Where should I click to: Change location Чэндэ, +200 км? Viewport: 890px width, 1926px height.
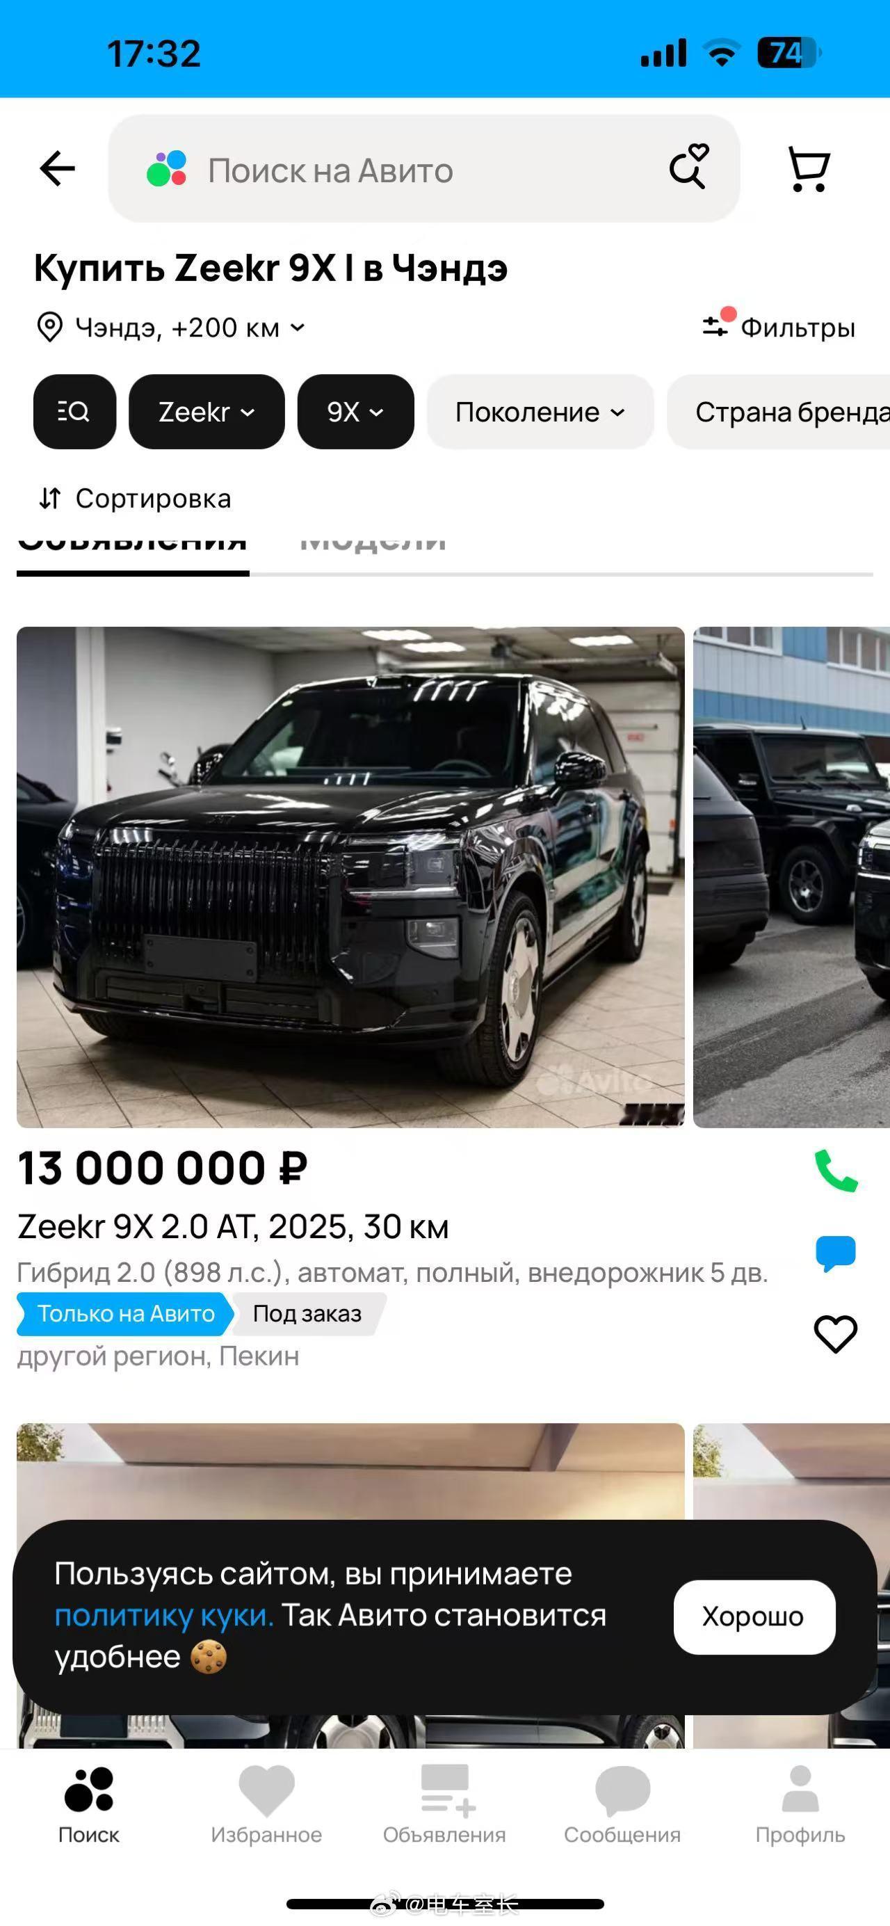(x=171, y=328)
